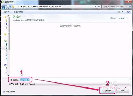Viewport: 133px width, 96px height.
Task: Click the sidebar scrollbar down arrow
Action: tap(9, 76)
